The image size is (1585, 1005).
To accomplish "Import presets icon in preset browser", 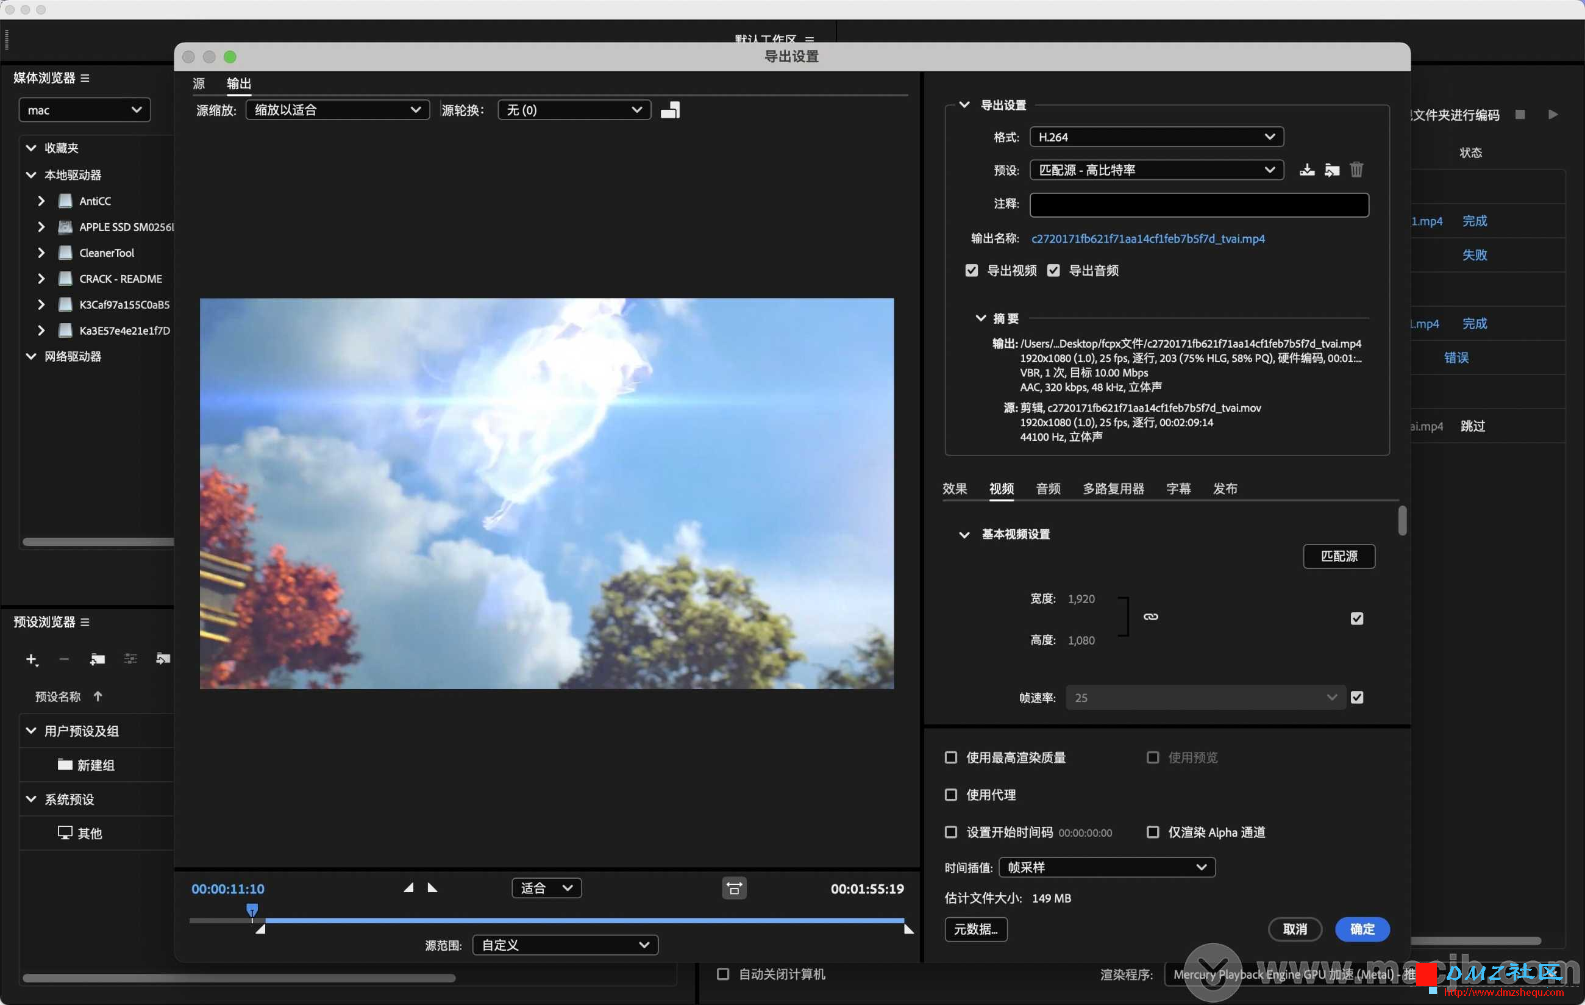I will tap(163, 659).
